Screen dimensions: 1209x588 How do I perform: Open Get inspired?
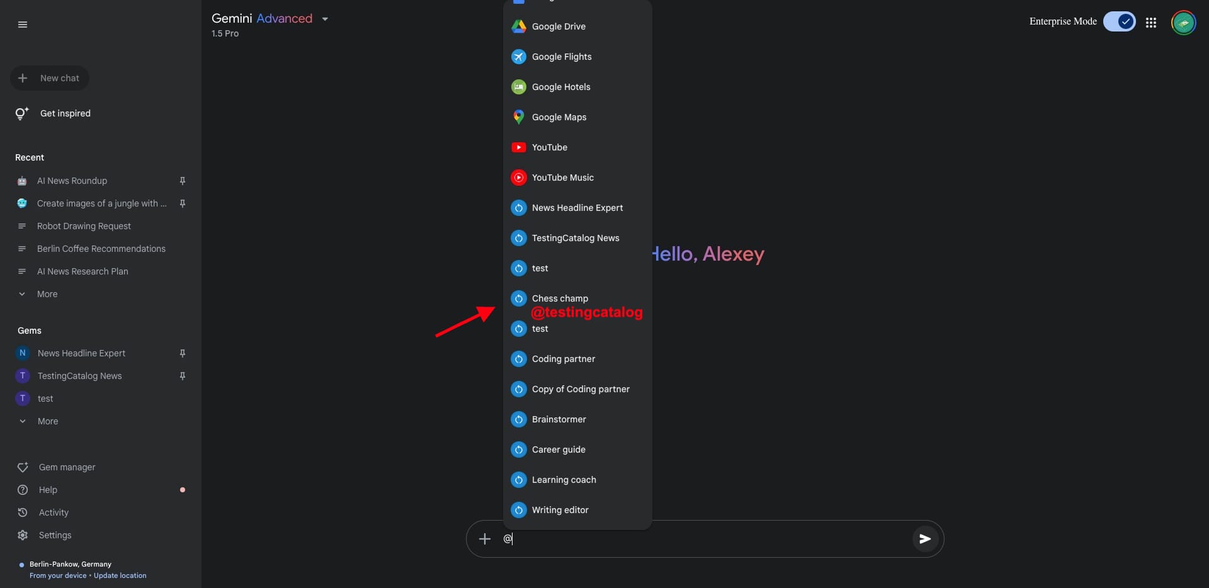[x=54, y=113]
